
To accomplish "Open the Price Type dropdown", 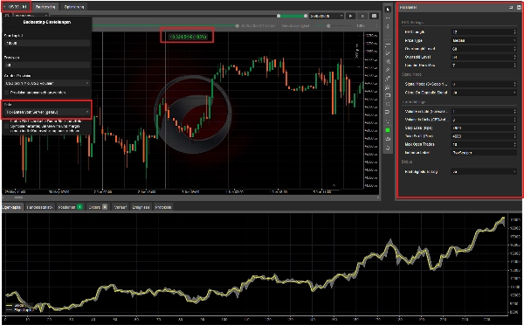I will 484,40.
